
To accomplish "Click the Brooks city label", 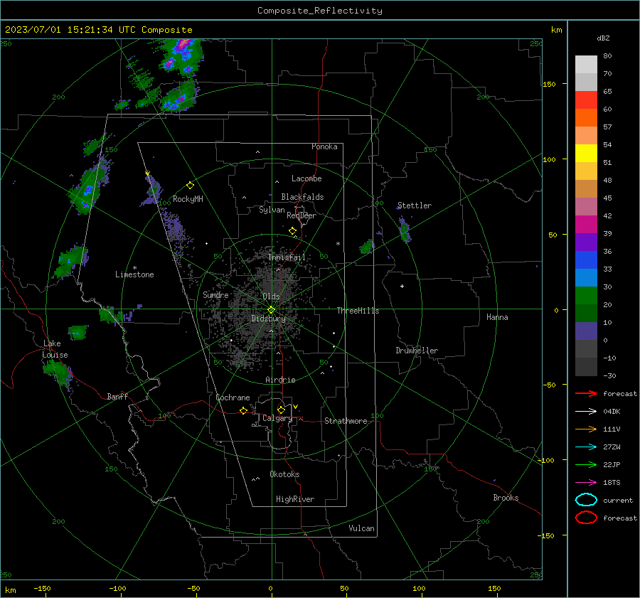I will [506, 498].
